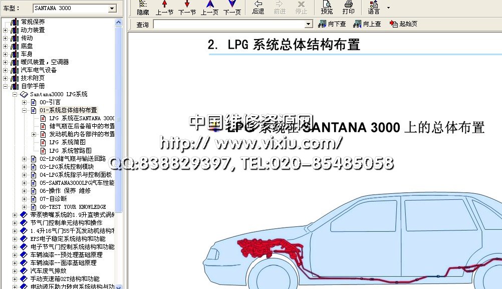Jump to previous page with 上一页

point(209,7)
